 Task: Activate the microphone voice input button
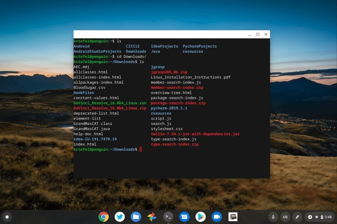click(273, 217)
